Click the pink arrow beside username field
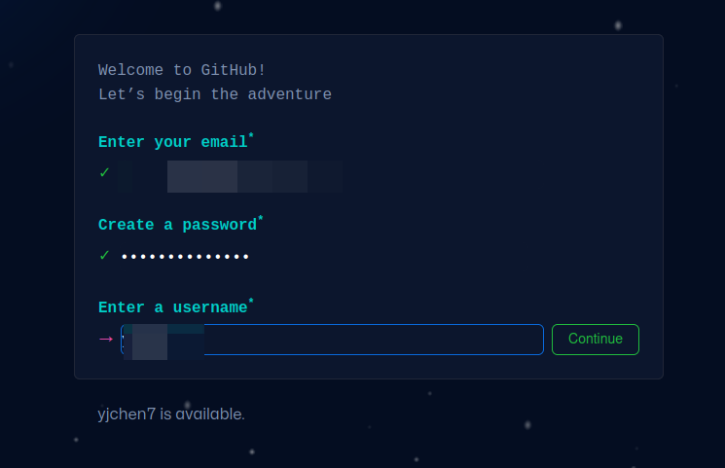725x468 pixels. click(x=106, y=340)
